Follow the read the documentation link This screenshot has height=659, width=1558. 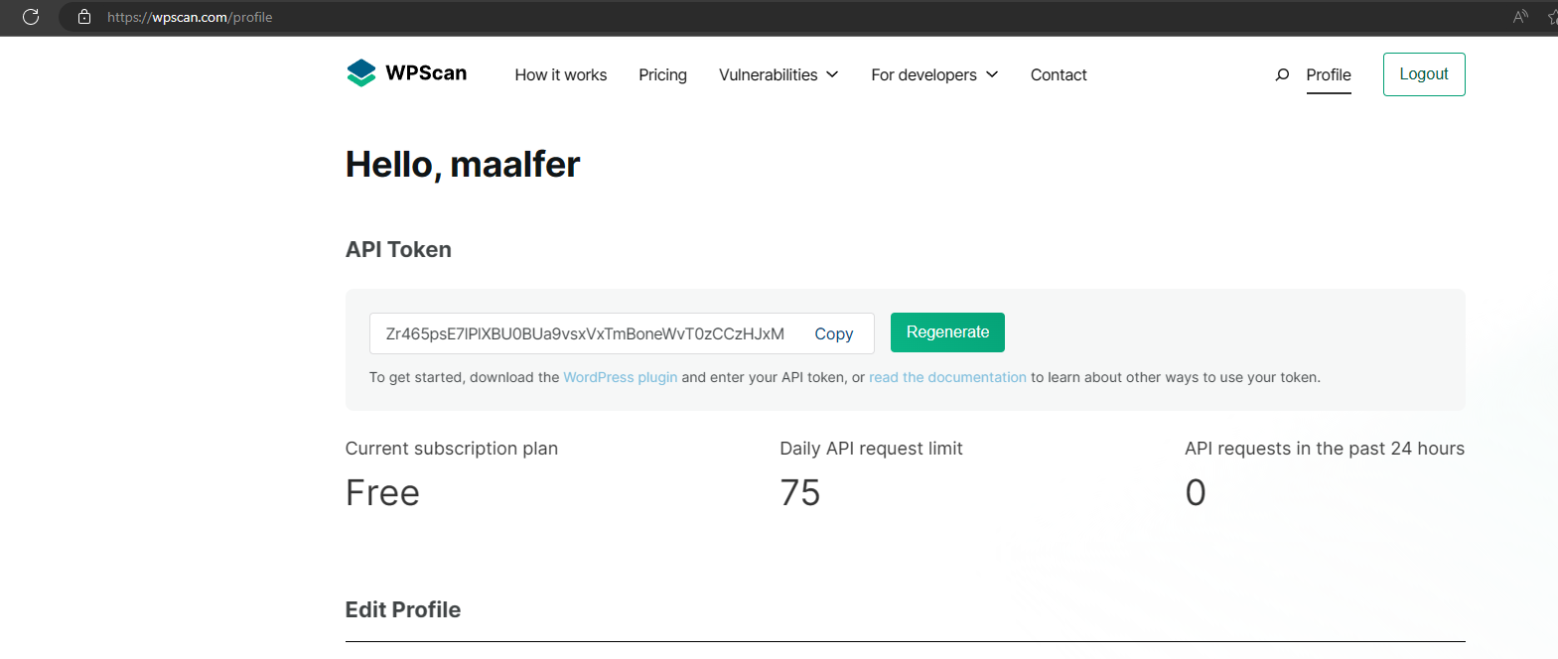947,377
